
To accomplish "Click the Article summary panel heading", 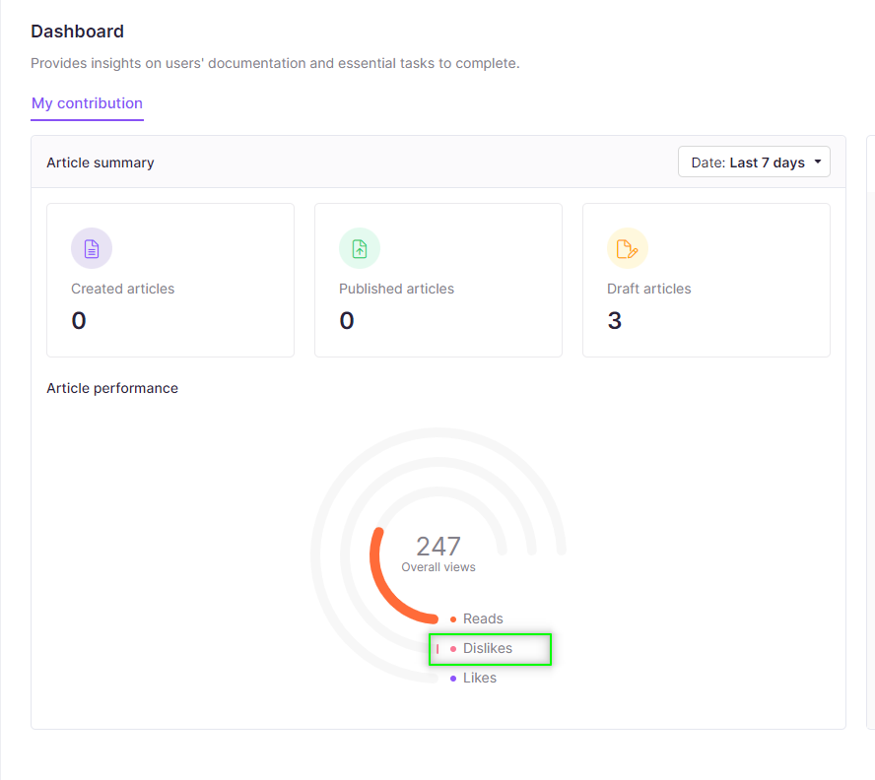I will (x=101, y=162).
